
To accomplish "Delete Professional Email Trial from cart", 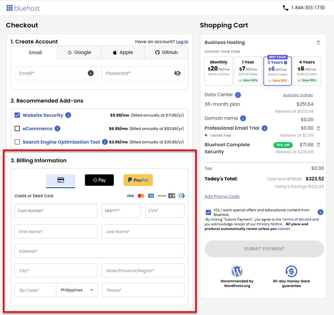I will [319, 128].
